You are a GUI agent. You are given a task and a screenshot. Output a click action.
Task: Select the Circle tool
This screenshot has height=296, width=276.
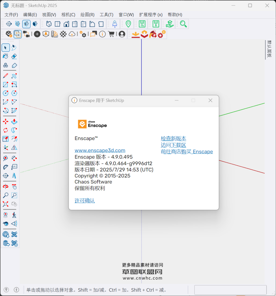(5, 93)
